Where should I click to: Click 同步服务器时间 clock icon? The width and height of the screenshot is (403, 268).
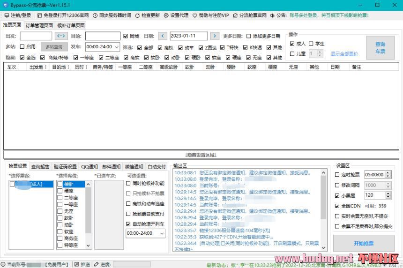coord(95,15)
